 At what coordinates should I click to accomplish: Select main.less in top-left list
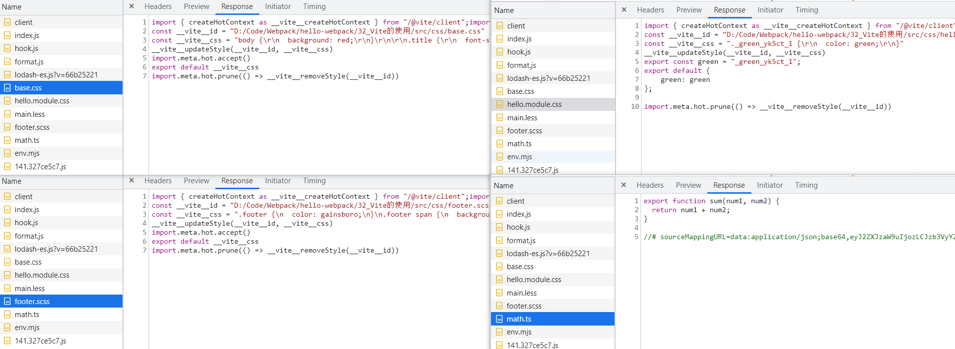pos(61,114)
